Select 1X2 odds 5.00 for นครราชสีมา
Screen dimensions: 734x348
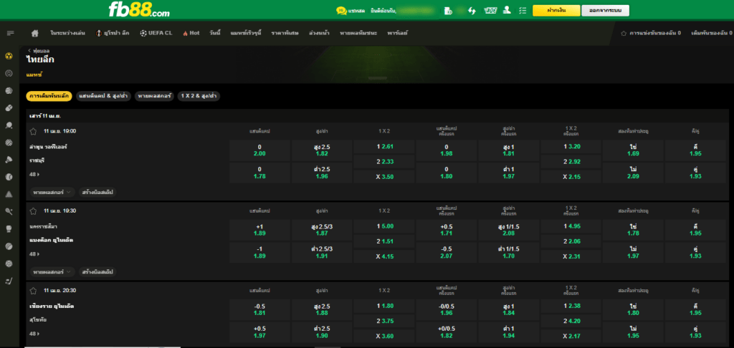pyautogui.click(x=384, y=226)
